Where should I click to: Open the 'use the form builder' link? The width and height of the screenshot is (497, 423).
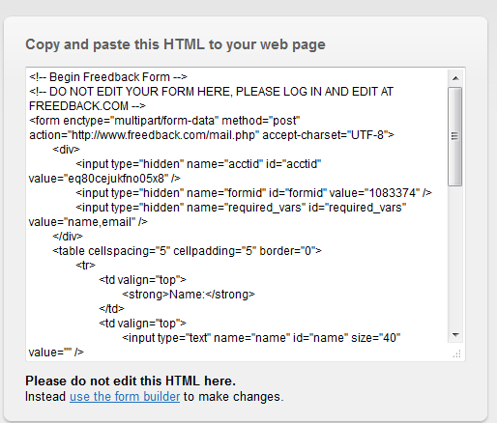[125, 397]
